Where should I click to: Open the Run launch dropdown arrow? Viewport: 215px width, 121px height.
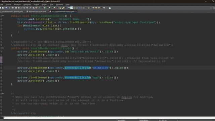tap(47, 8)
